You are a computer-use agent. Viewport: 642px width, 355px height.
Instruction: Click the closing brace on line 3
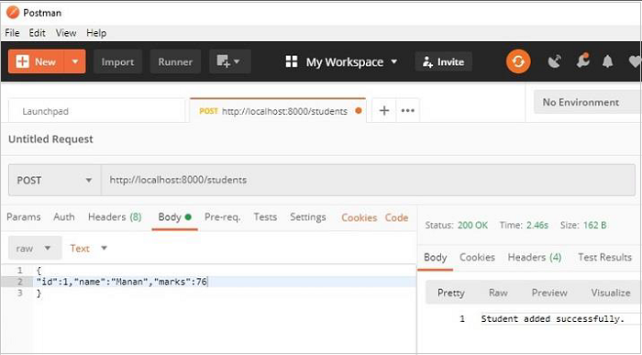pos(39,294)
